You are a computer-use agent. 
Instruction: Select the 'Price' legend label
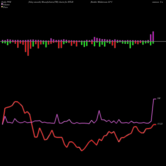coord(5,7)
